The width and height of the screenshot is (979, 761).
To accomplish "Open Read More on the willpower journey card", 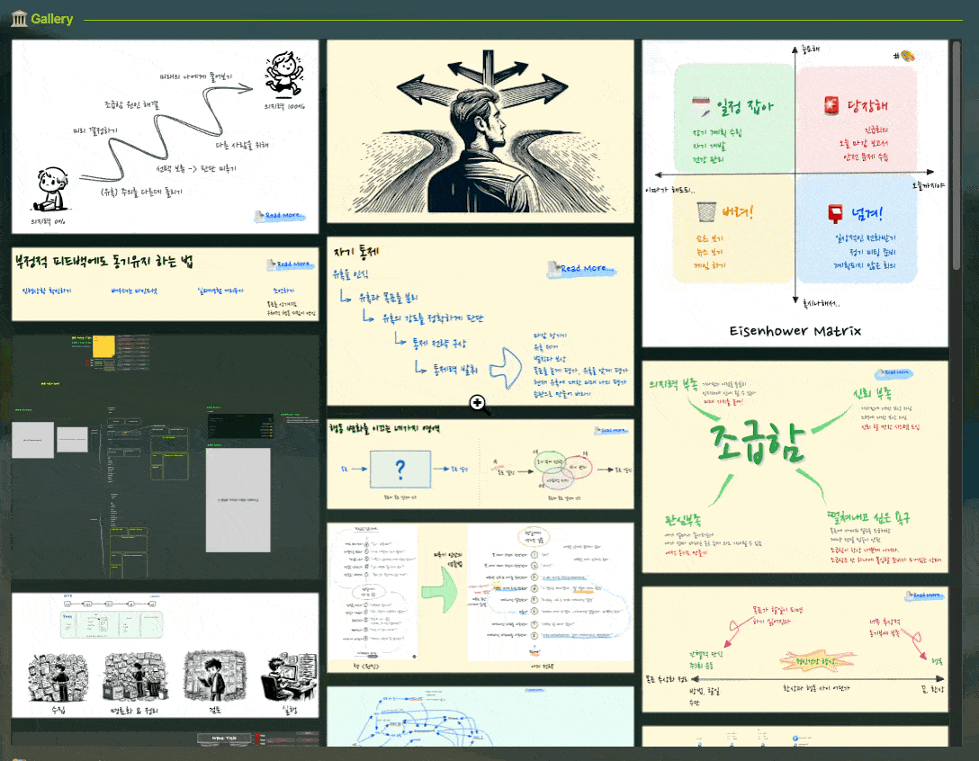I will 280,215.
